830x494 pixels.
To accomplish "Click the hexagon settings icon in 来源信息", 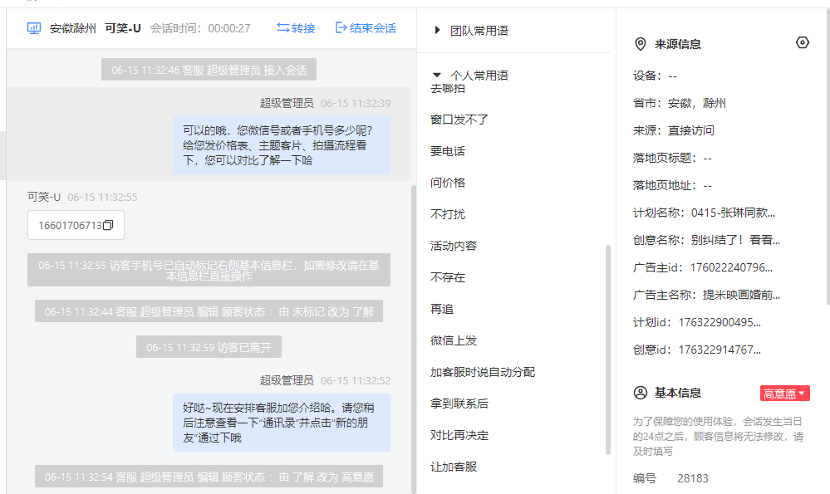I will [803, 42].
